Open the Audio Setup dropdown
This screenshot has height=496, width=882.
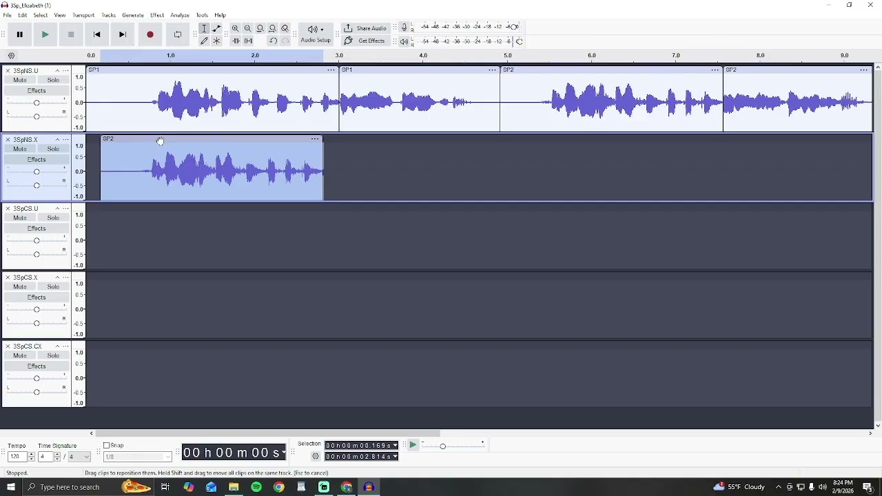(x=316, y=34)
